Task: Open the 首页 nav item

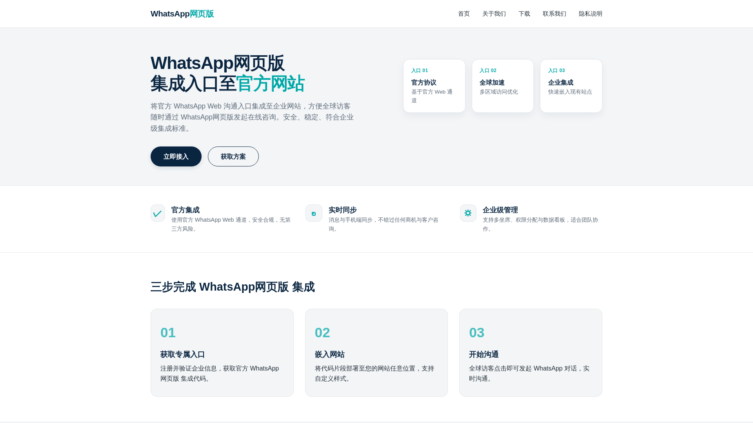Action: pyautogui.click(x=464, y=14)
